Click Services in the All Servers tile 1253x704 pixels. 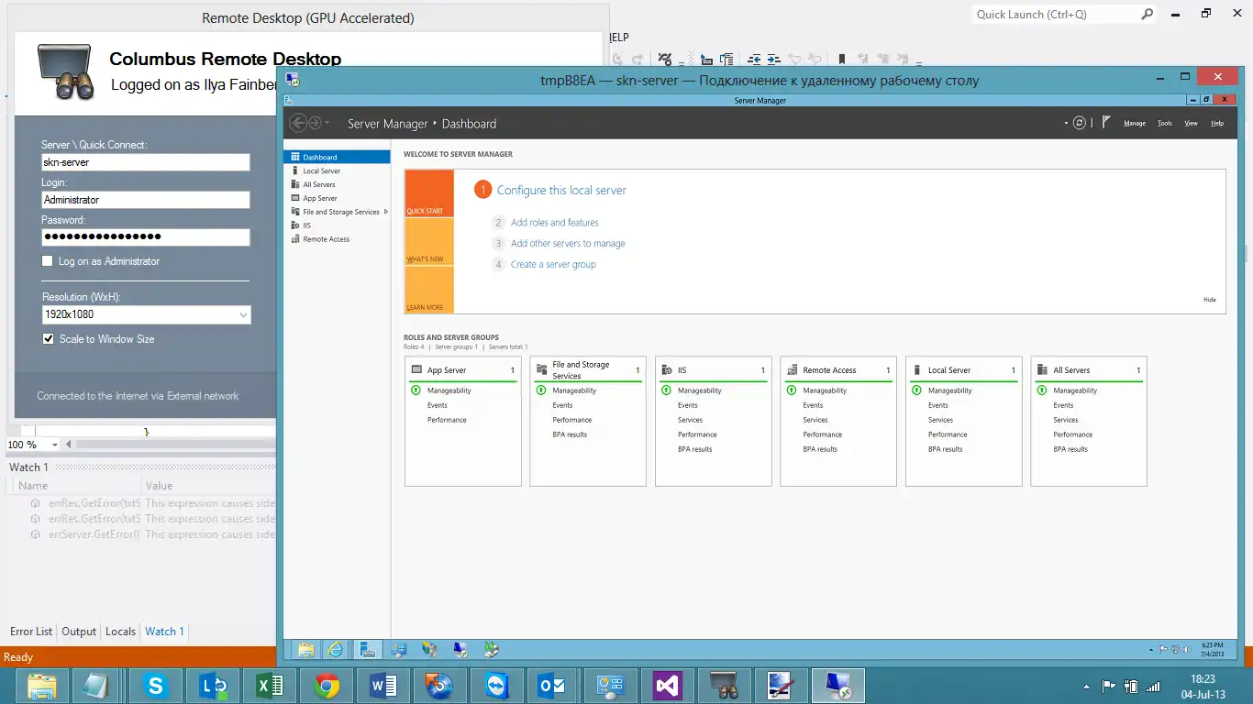tap(1066, 420)
